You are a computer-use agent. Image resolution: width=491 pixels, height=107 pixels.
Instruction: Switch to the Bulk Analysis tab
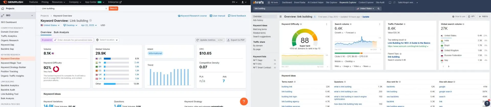point(61,32)
